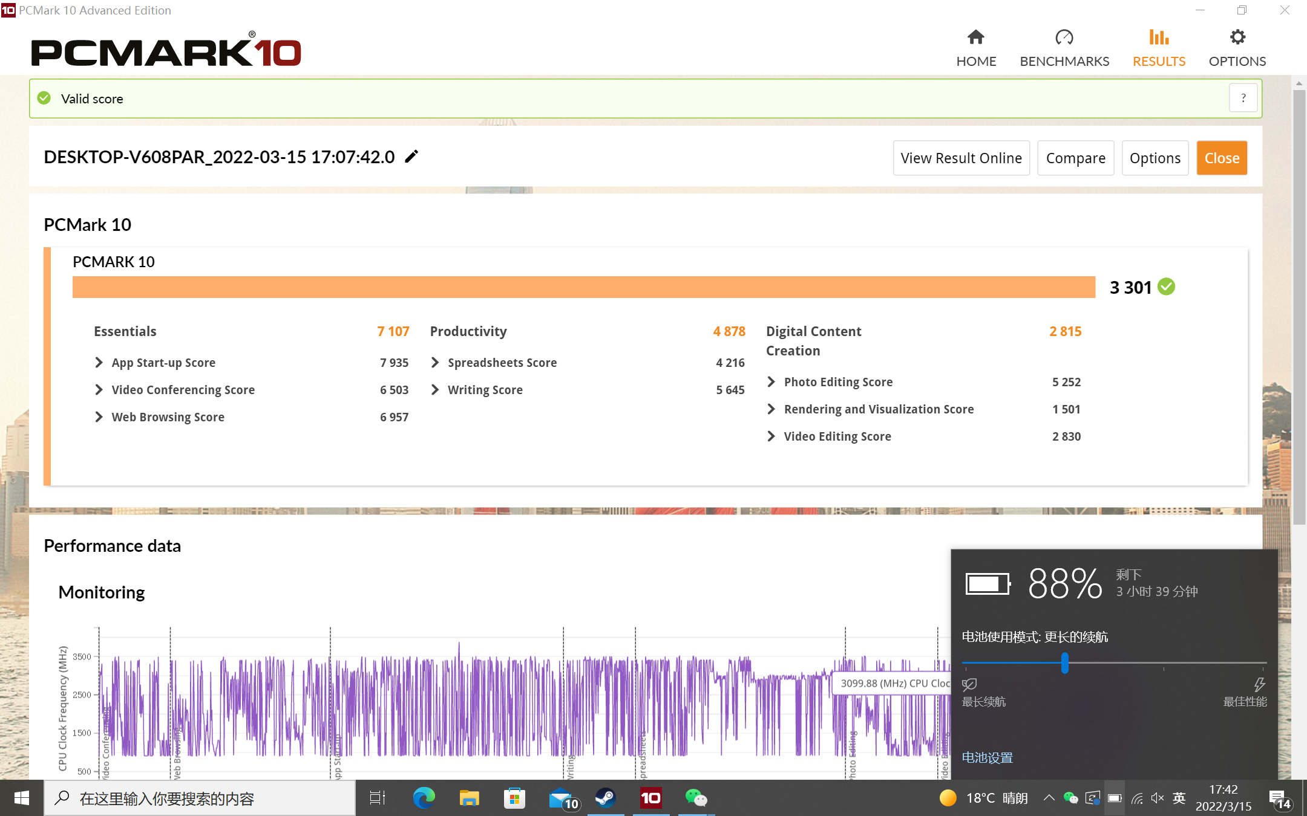This screenshot has width=1307, height=816.
Task: Adjust the battery power mode slider
Action: [x=1064, y=663]
